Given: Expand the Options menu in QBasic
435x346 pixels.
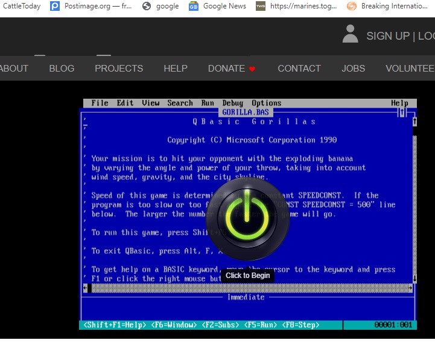Looking at the screenshot, I should pos(266,103).
